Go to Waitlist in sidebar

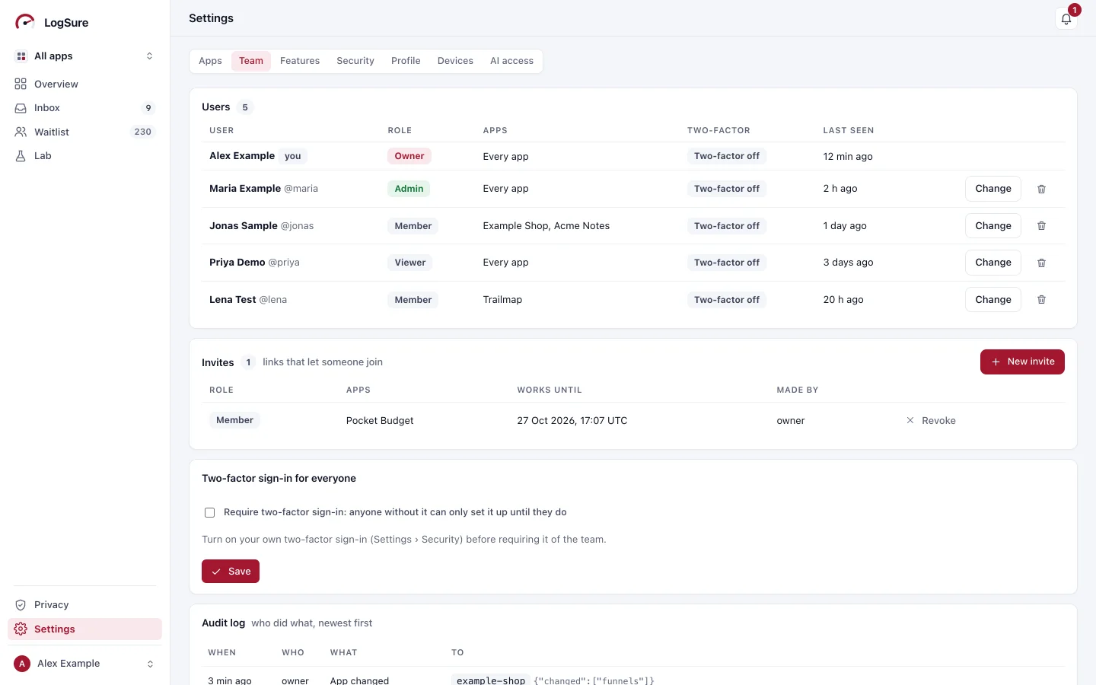click(84, 132)
